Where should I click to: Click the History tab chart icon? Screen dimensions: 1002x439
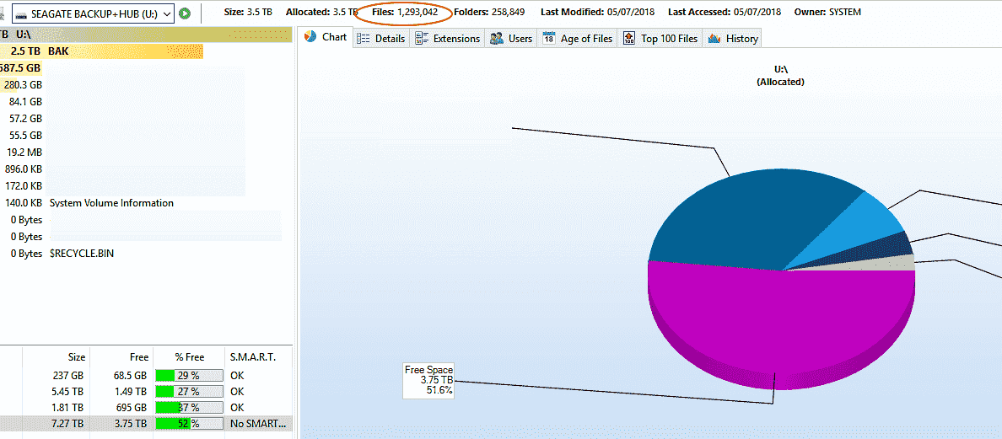pos(714,39)
